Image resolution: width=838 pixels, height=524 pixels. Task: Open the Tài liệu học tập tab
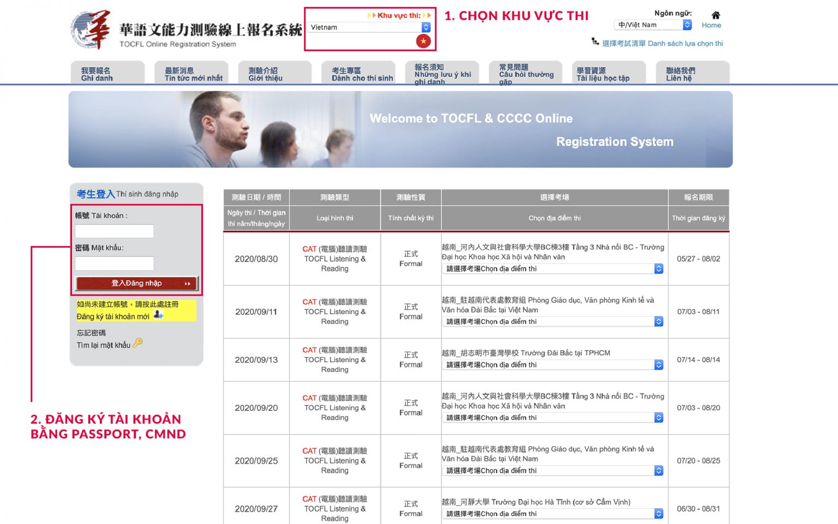coord(610,73)
